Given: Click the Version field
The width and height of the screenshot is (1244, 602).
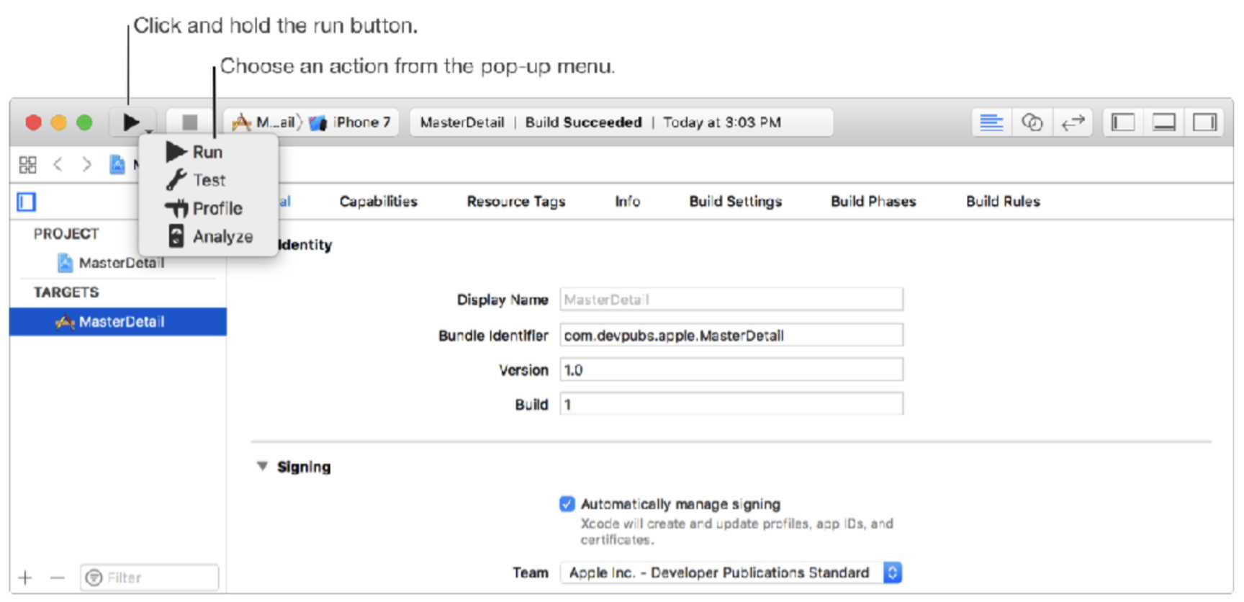Looking at the screenshot, I should [x=731, y=370].
